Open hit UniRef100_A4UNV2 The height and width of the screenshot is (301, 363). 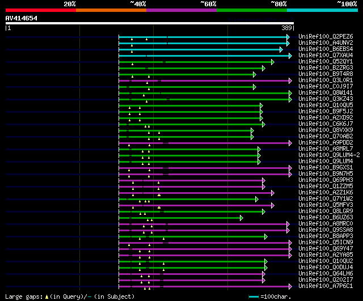tap(326, 43)
